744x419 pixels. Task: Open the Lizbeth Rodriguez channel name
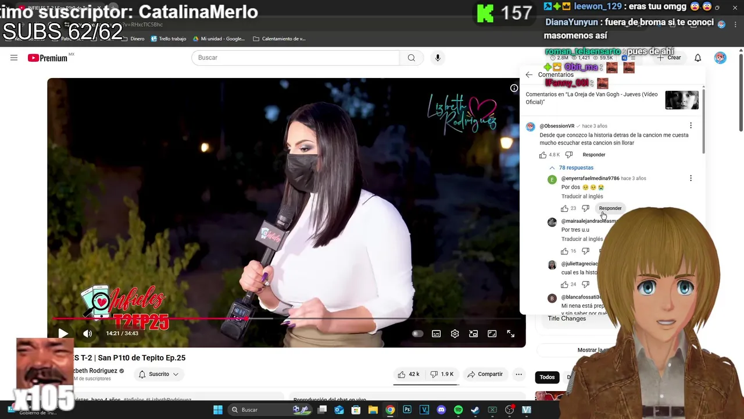point(95,371)
